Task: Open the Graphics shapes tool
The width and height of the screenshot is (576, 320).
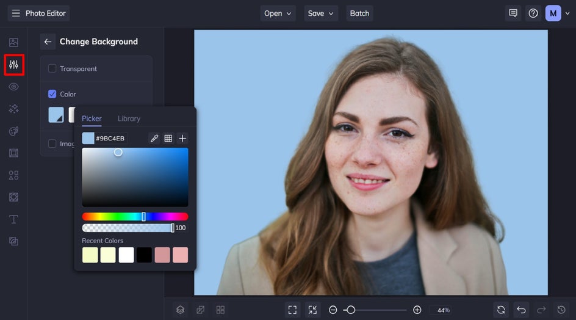Action: click(x=13, y=175)
